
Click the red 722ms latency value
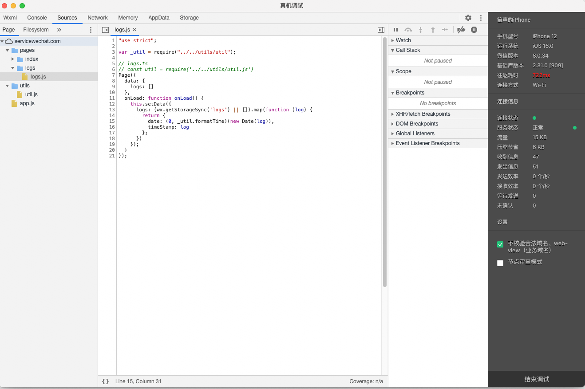[541, 75]
